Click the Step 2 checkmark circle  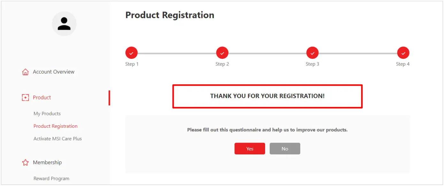coord(222,53)
